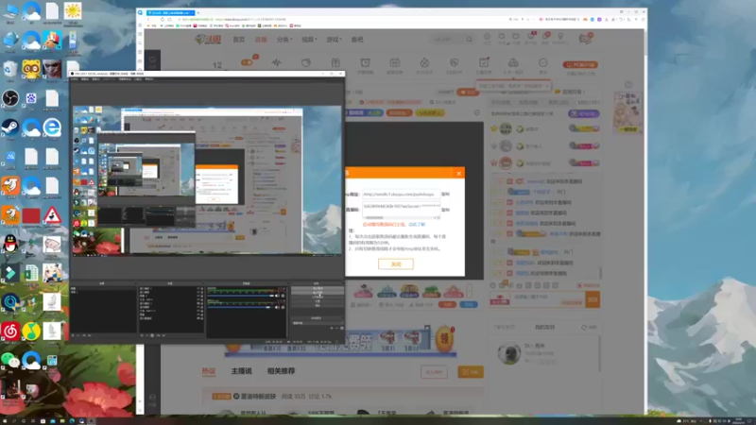Open the QQ penguin desktop shortcut

coord(9,245)
